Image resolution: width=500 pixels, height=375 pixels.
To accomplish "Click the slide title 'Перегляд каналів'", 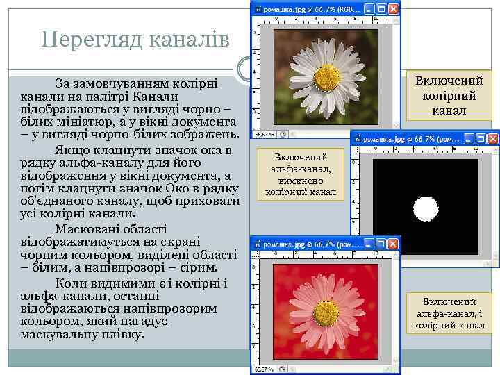I will point(135,39).
